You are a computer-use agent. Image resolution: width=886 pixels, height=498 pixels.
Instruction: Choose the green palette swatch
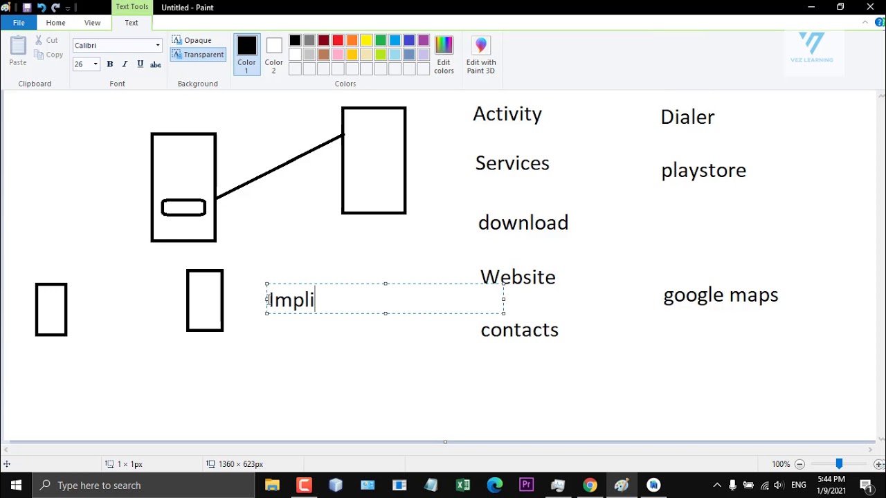[x=381, y=41]
